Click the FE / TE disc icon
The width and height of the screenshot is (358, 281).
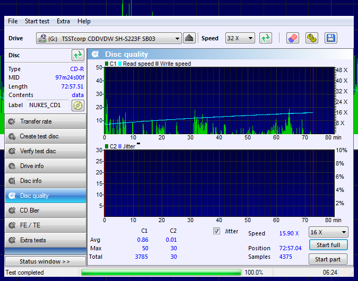coord(12,225)
